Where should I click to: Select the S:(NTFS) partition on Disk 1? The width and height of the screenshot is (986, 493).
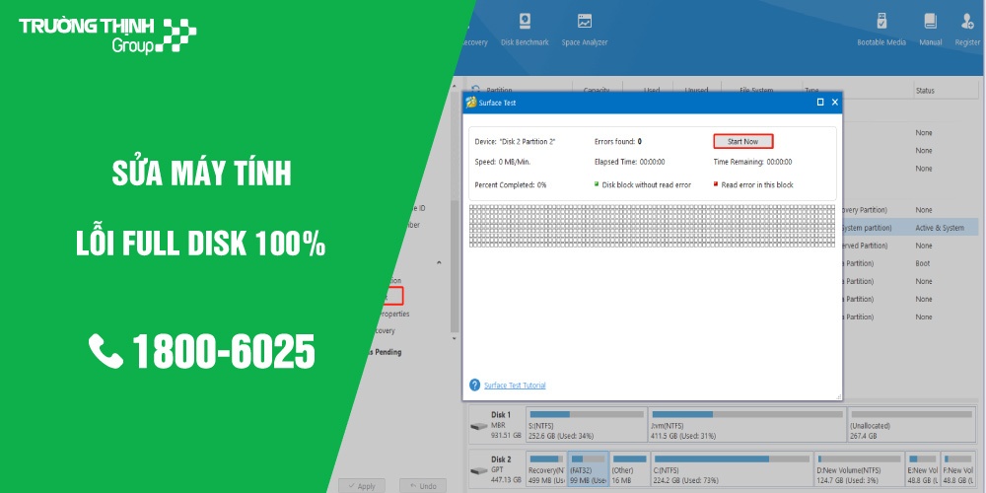click(x=586, y=424)
